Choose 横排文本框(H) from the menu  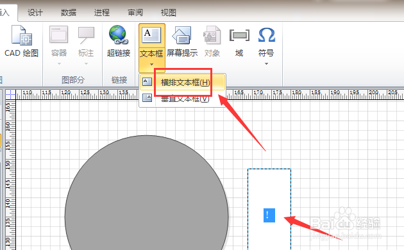click(182, 83)
